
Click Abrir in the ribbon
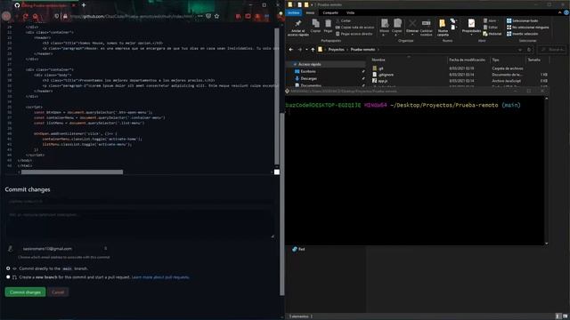point(491,20)
